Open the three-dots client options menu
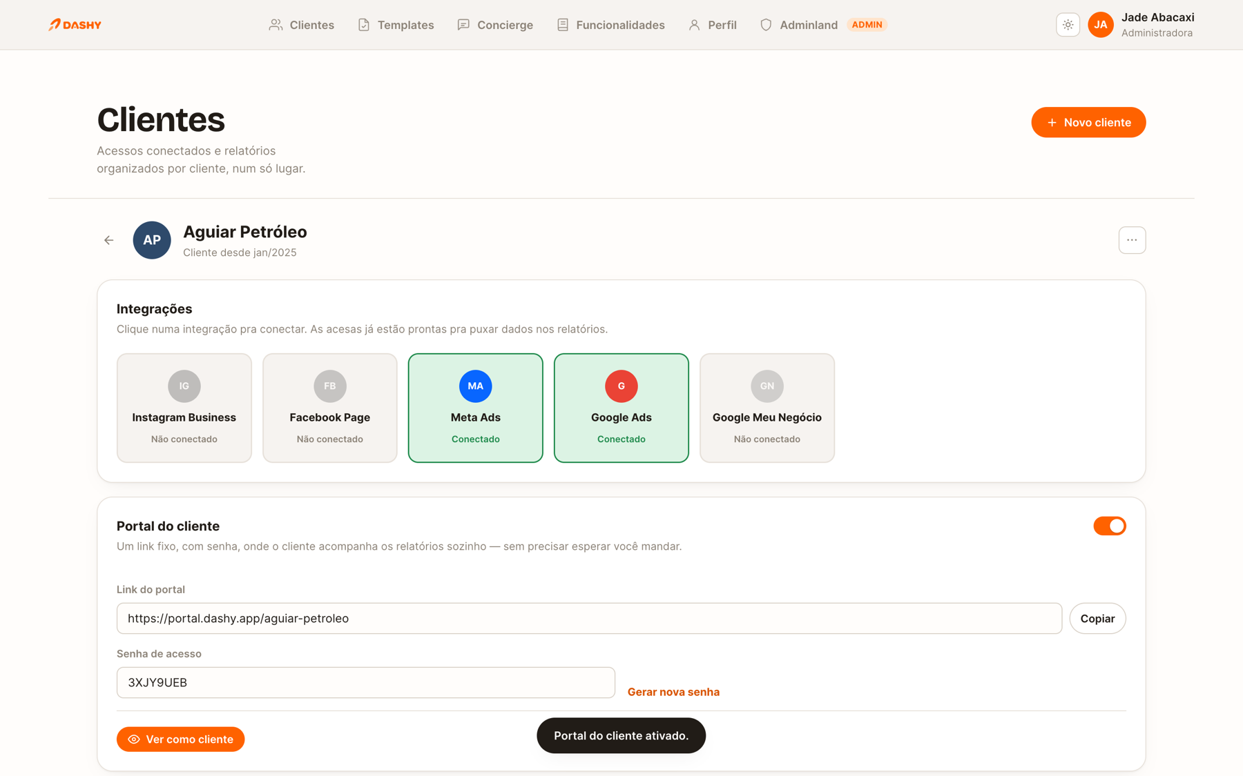Image resolution: width=1243 pixels, height=776 pixels. [1132, 240]
